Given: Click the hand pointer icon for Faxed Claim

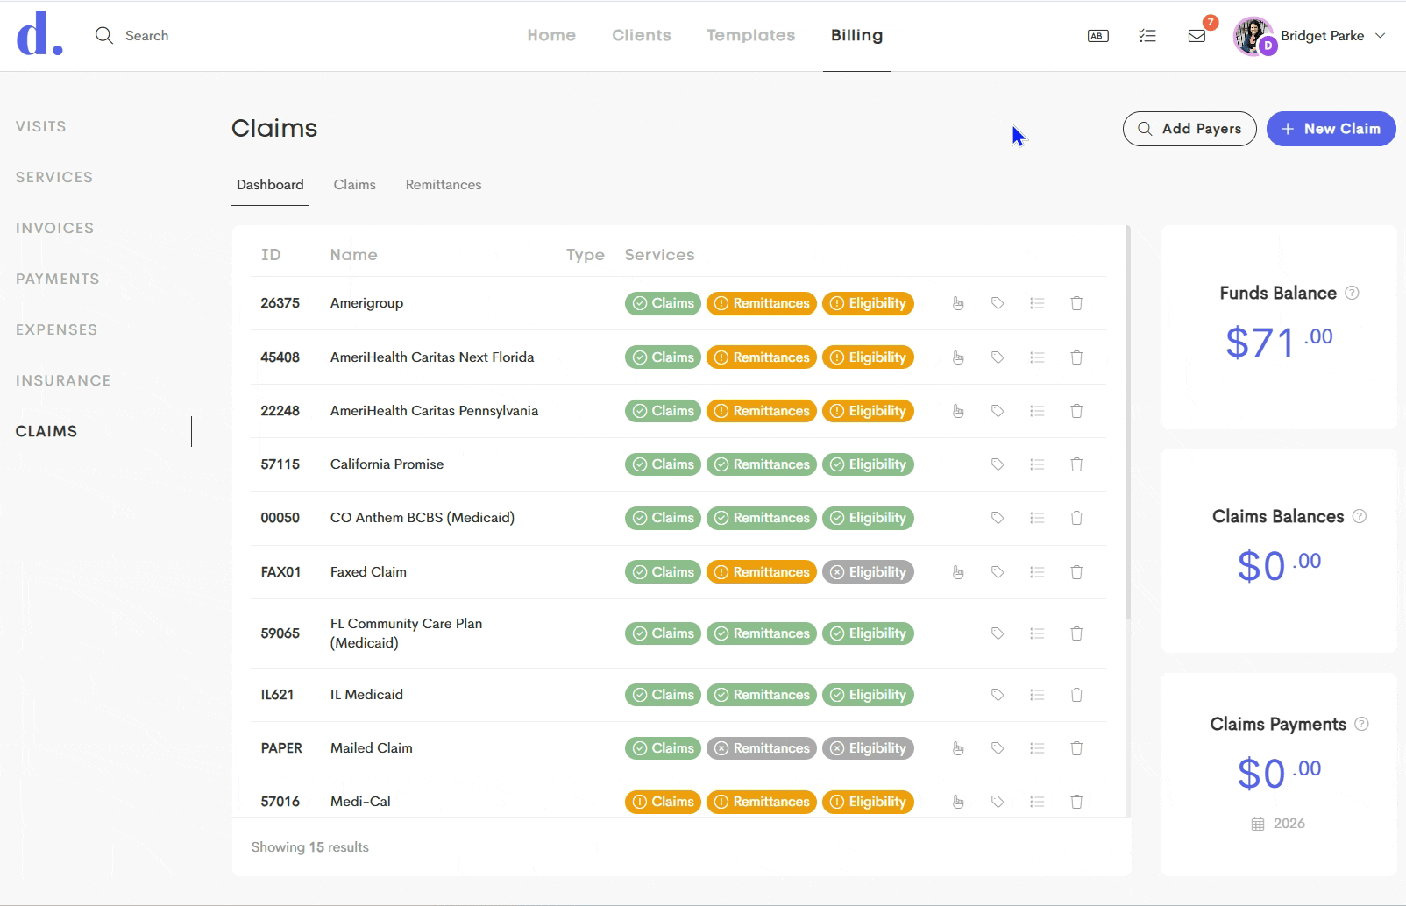Looking at the screenshot, I should pos(958,572).
